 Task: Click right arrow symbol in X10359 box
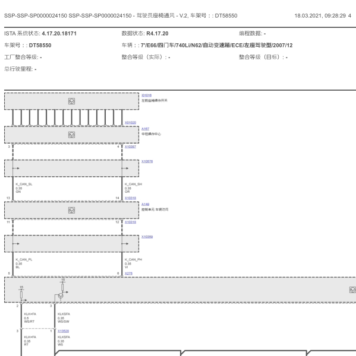coord(125,244)
